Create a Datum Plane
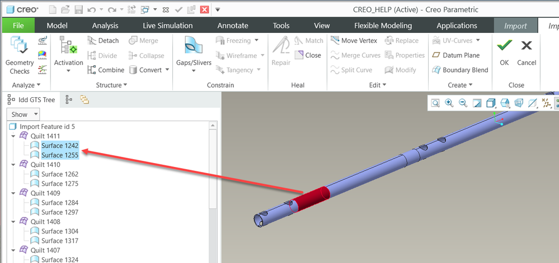This screenshot has width=559, height=263. [455, 55]
